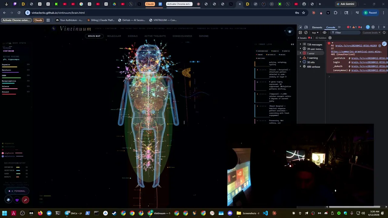This screenshot has width=388, height=218.
Task: Click the glowing orb icon top right
Action: (x=289, y=31)
